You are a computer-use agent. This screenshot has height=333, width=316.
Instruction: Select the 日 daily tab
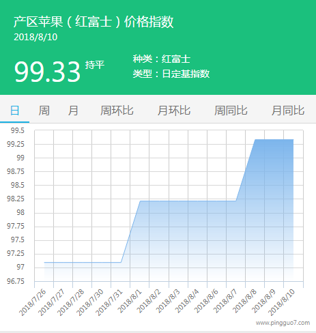15,111
